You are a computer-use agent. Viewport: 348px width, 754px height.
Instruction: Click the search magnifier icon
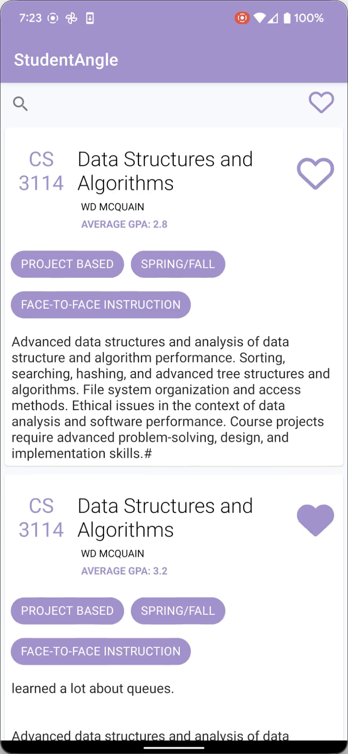[21, 104]
